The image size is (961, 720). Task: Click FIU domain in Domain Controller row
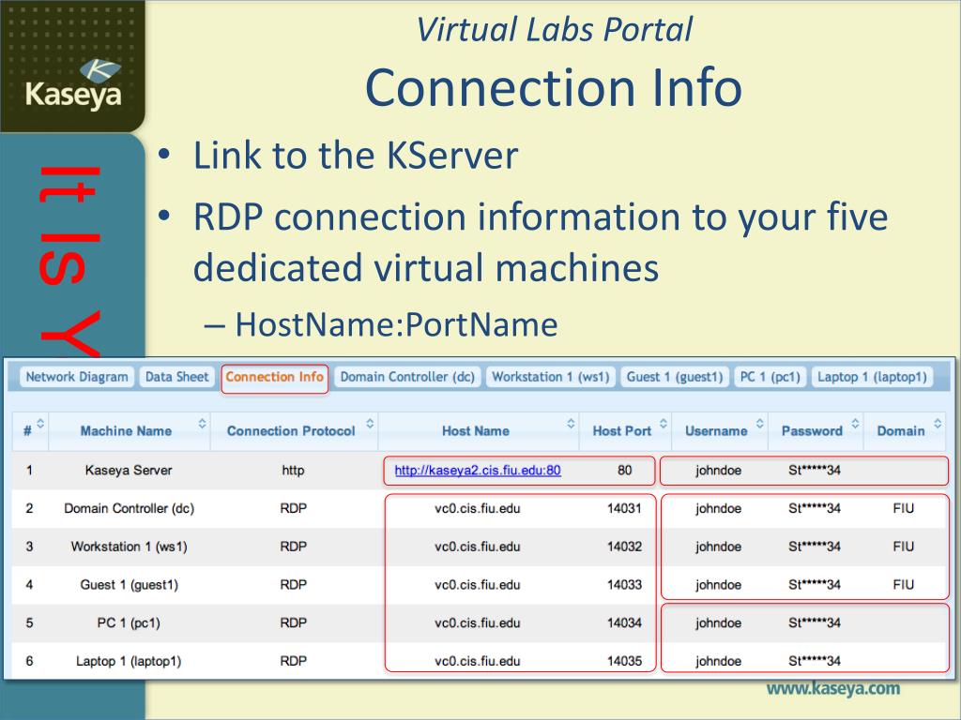904,508
